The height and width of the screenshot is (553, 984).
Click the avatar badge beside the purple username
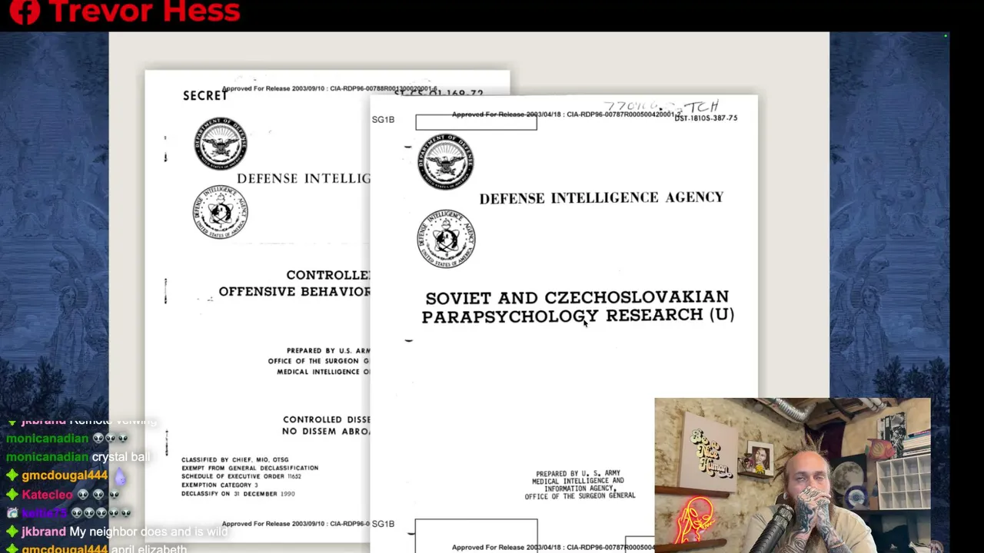[12, 513]
